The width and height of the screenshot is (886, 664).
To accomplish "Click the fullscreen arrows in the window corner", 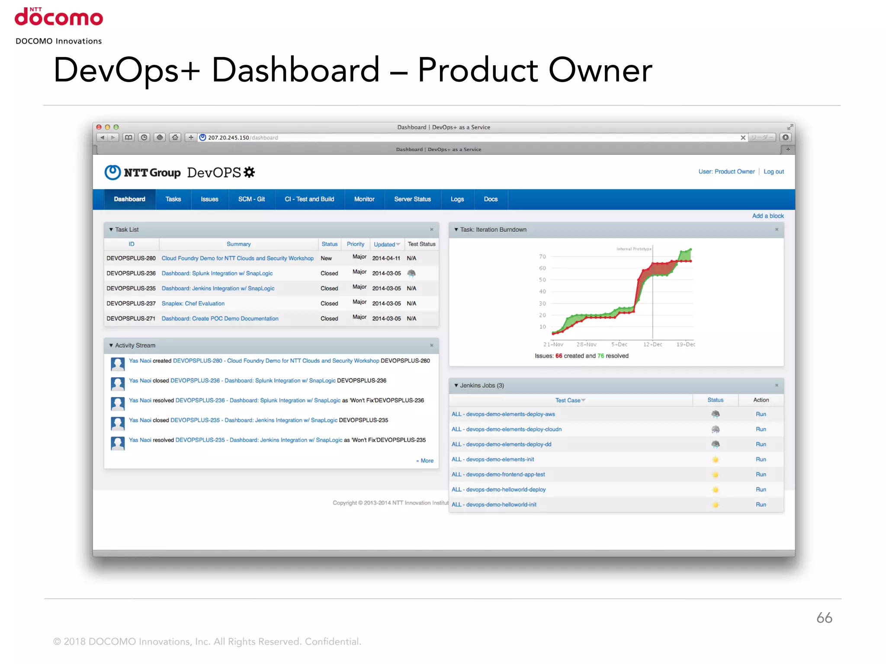I will [790, 127].
